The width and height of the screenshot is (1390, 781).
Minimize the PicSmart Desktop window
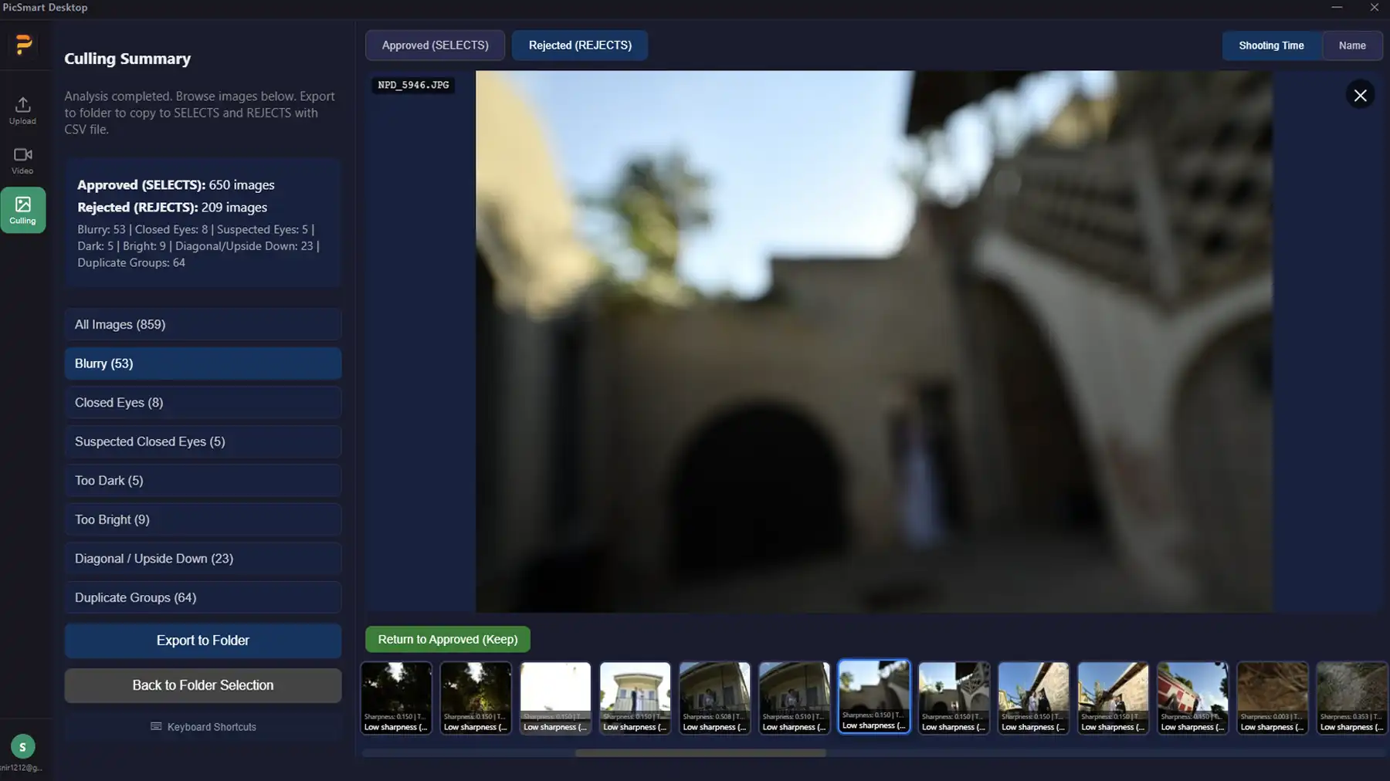tap(1337, 8)
